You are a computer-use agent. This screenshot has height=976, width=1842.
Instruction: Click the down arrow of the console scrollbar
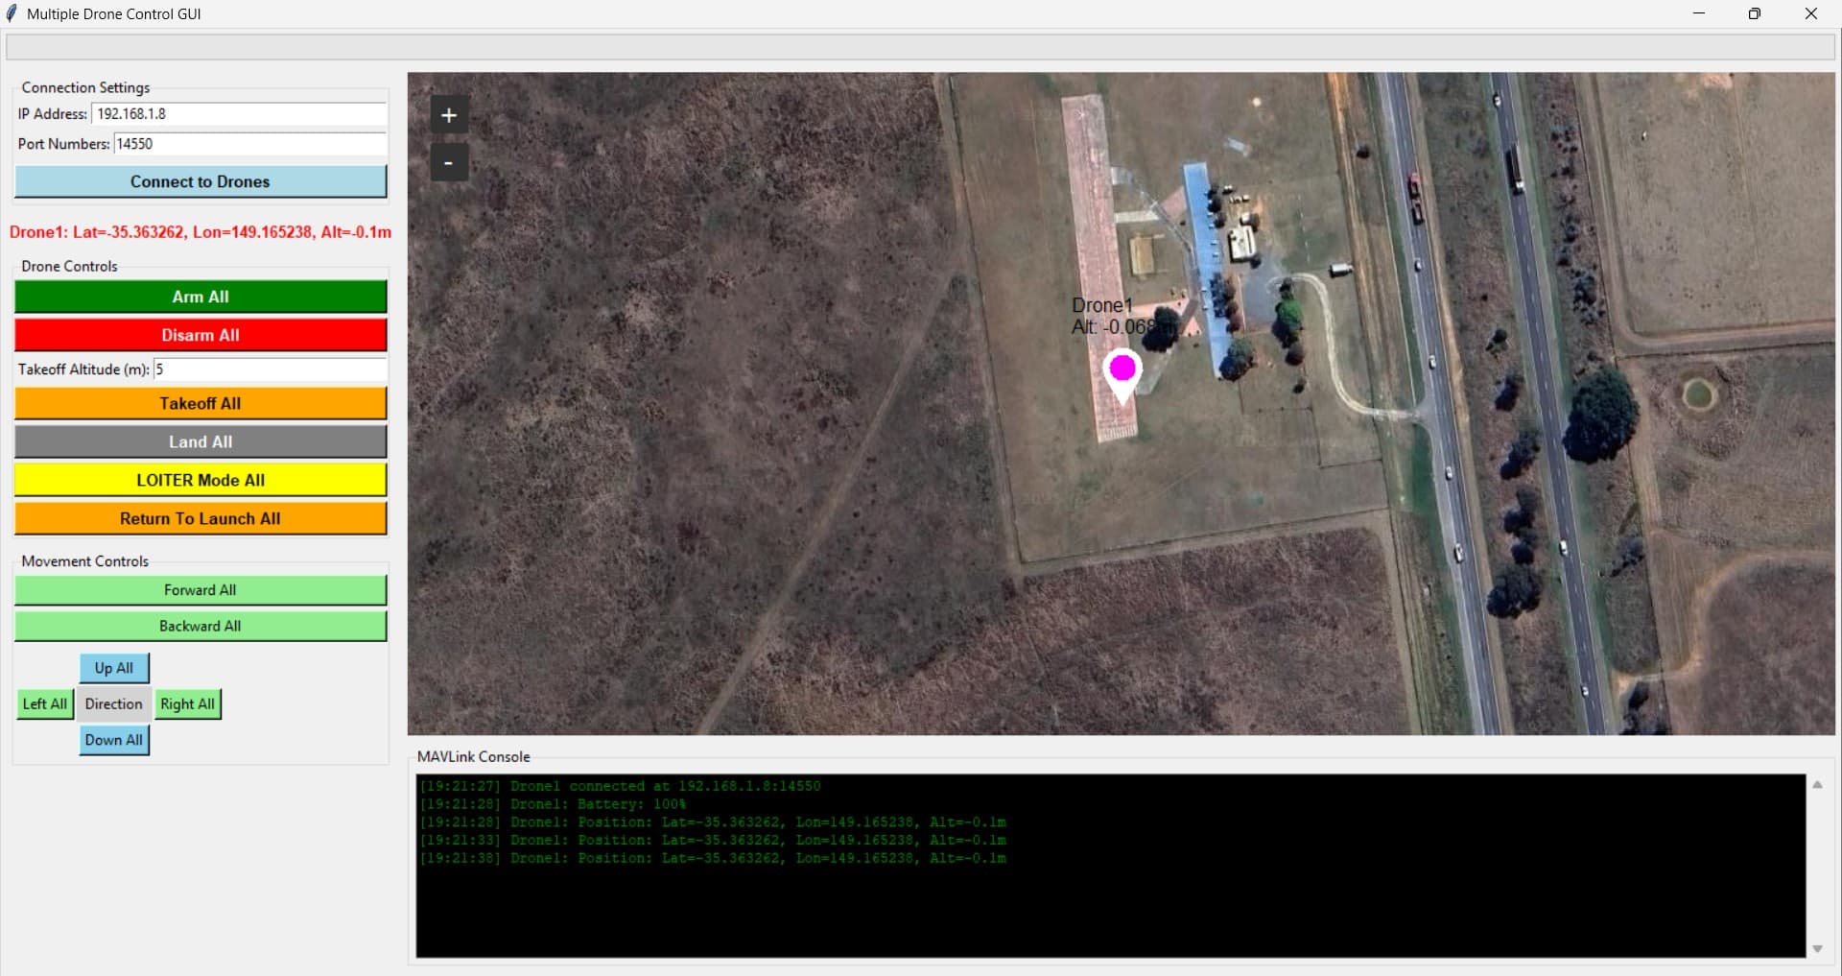point(1818,949)
